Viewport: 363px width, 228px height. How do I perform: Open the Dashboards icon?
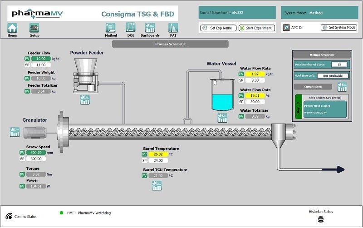coord(150,28)
